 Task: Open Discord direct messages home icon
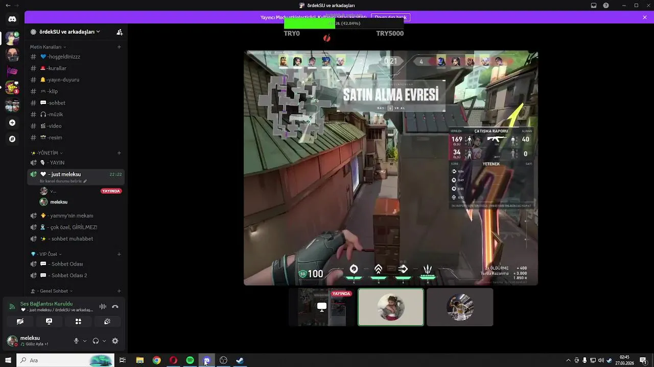click(12, 19)
